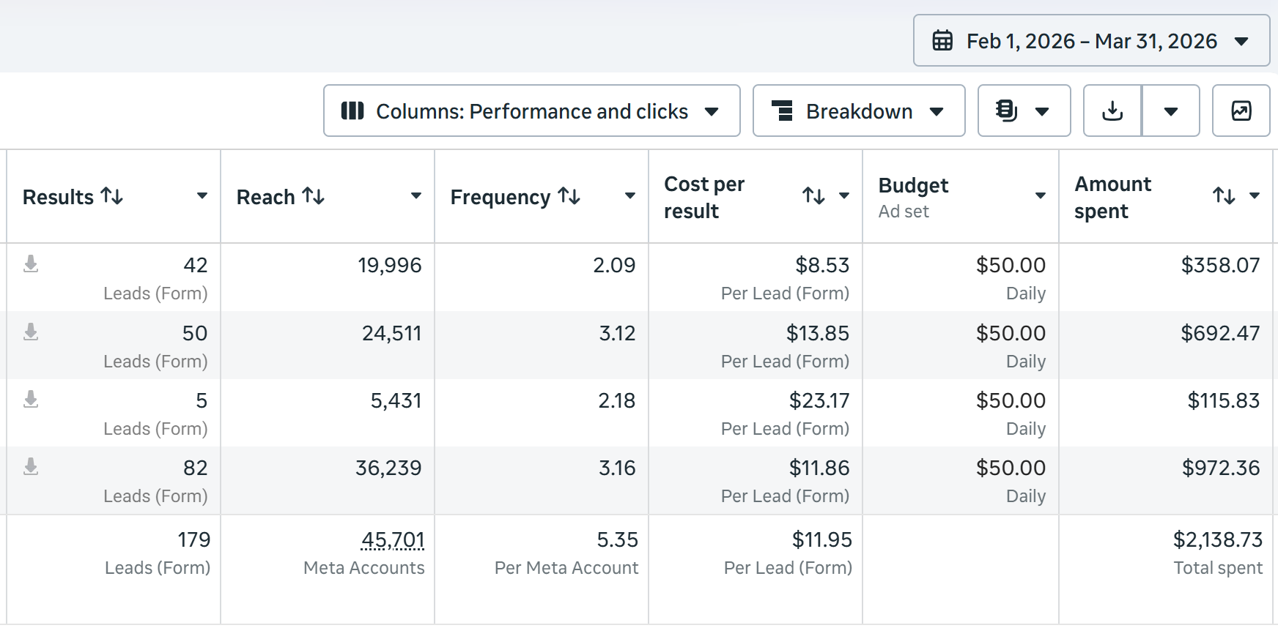Open Frequency column options caret

(x=630, y=196)
